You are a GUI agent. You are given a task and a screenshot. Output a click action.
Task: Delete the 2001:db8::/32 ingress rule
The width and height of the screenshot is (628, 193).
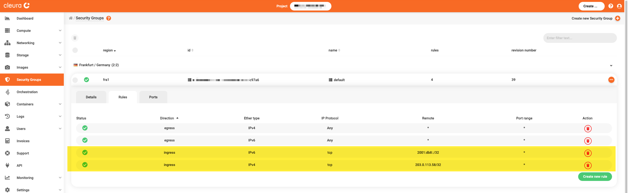[x=587, y=153]
